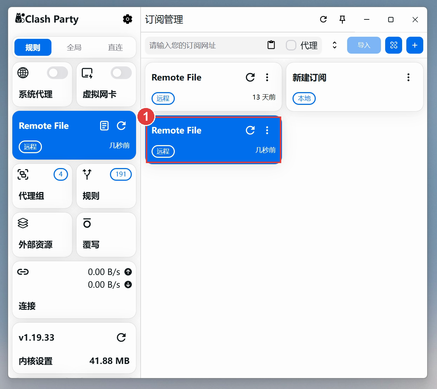Click the 几秒前 timestamp in main panel card
Screen dimensions: 437x389
click(x=265, y=150)
